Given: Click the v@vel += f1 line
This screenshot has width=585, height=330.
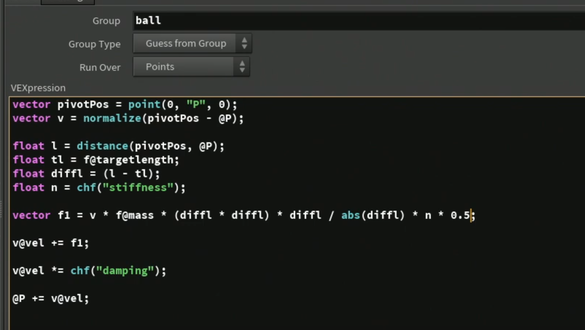Looking at the screenshot, I should coord(51,243).
